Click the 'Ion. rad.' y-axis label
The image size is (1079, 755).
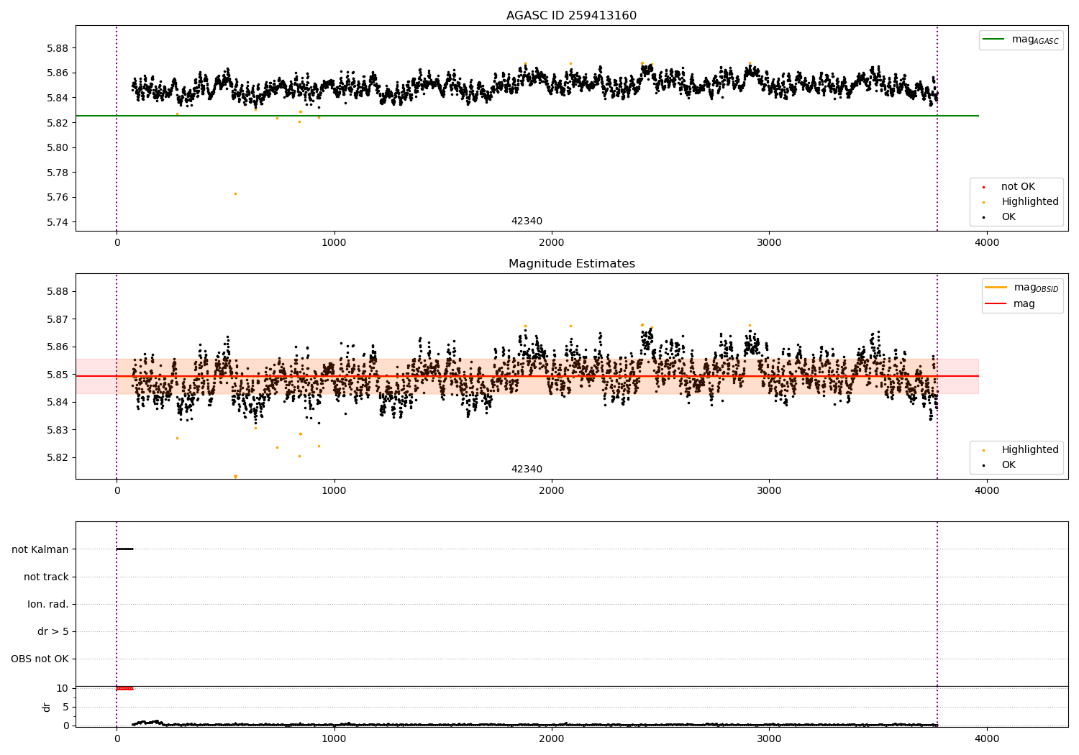point(48,604)
